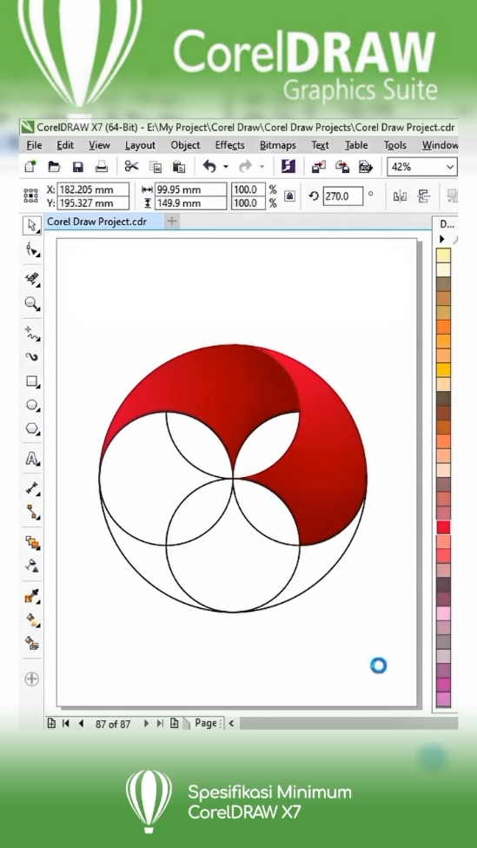Viewport: 477px width, 848px height.
Task: Open the zoom level 42% dropdown
Action: pyautogui.click(x=422, y=167)
